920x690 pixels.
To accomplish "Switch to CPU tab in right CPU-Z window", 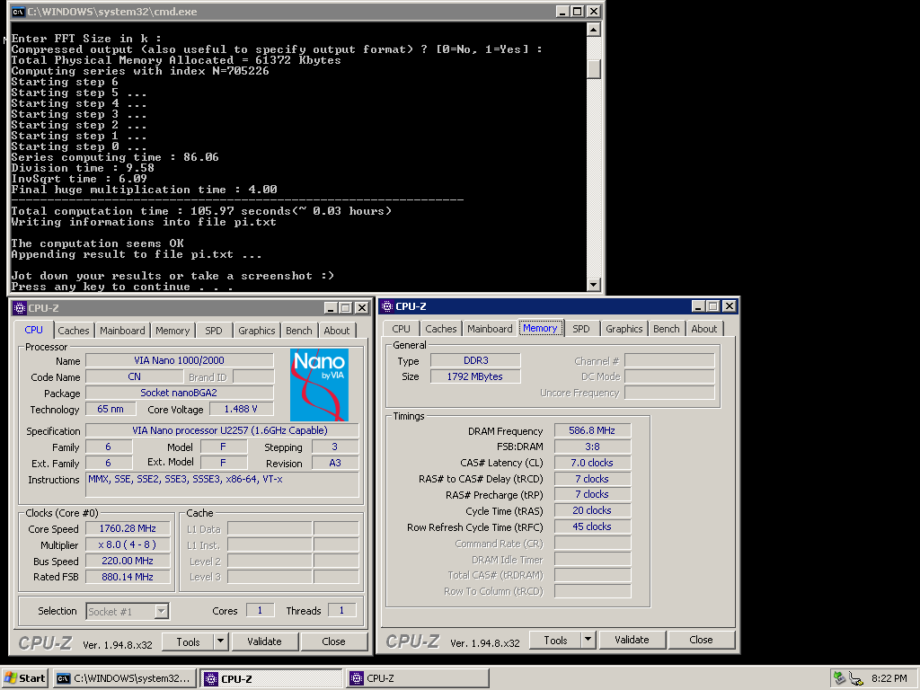I will 402,329.
